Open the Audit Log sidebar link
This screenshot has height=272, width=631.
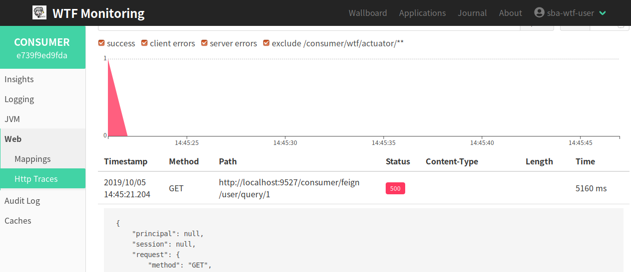point(22,201)
